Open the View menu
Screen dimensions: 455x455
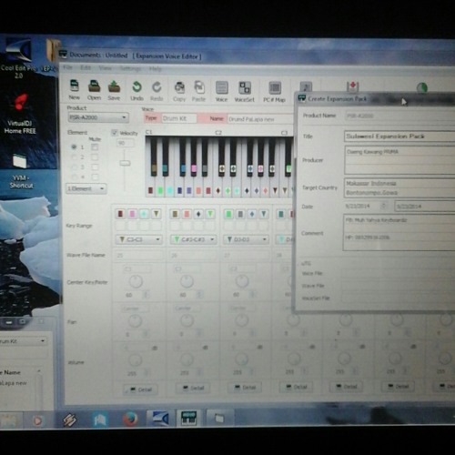click(105, 68)
